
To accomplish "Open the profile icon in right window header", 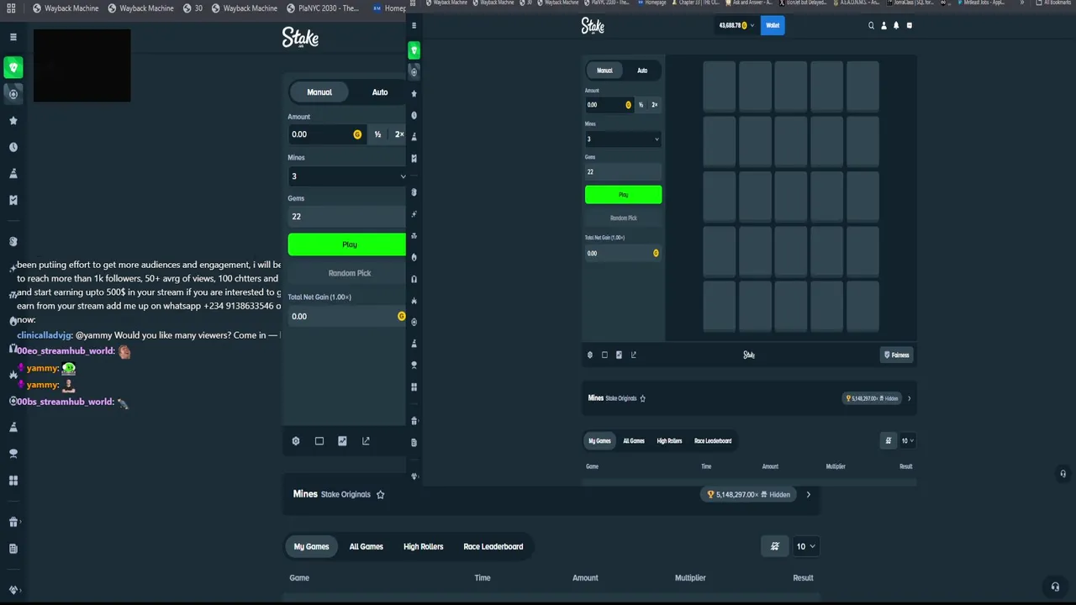I will [x=883, y=25].
